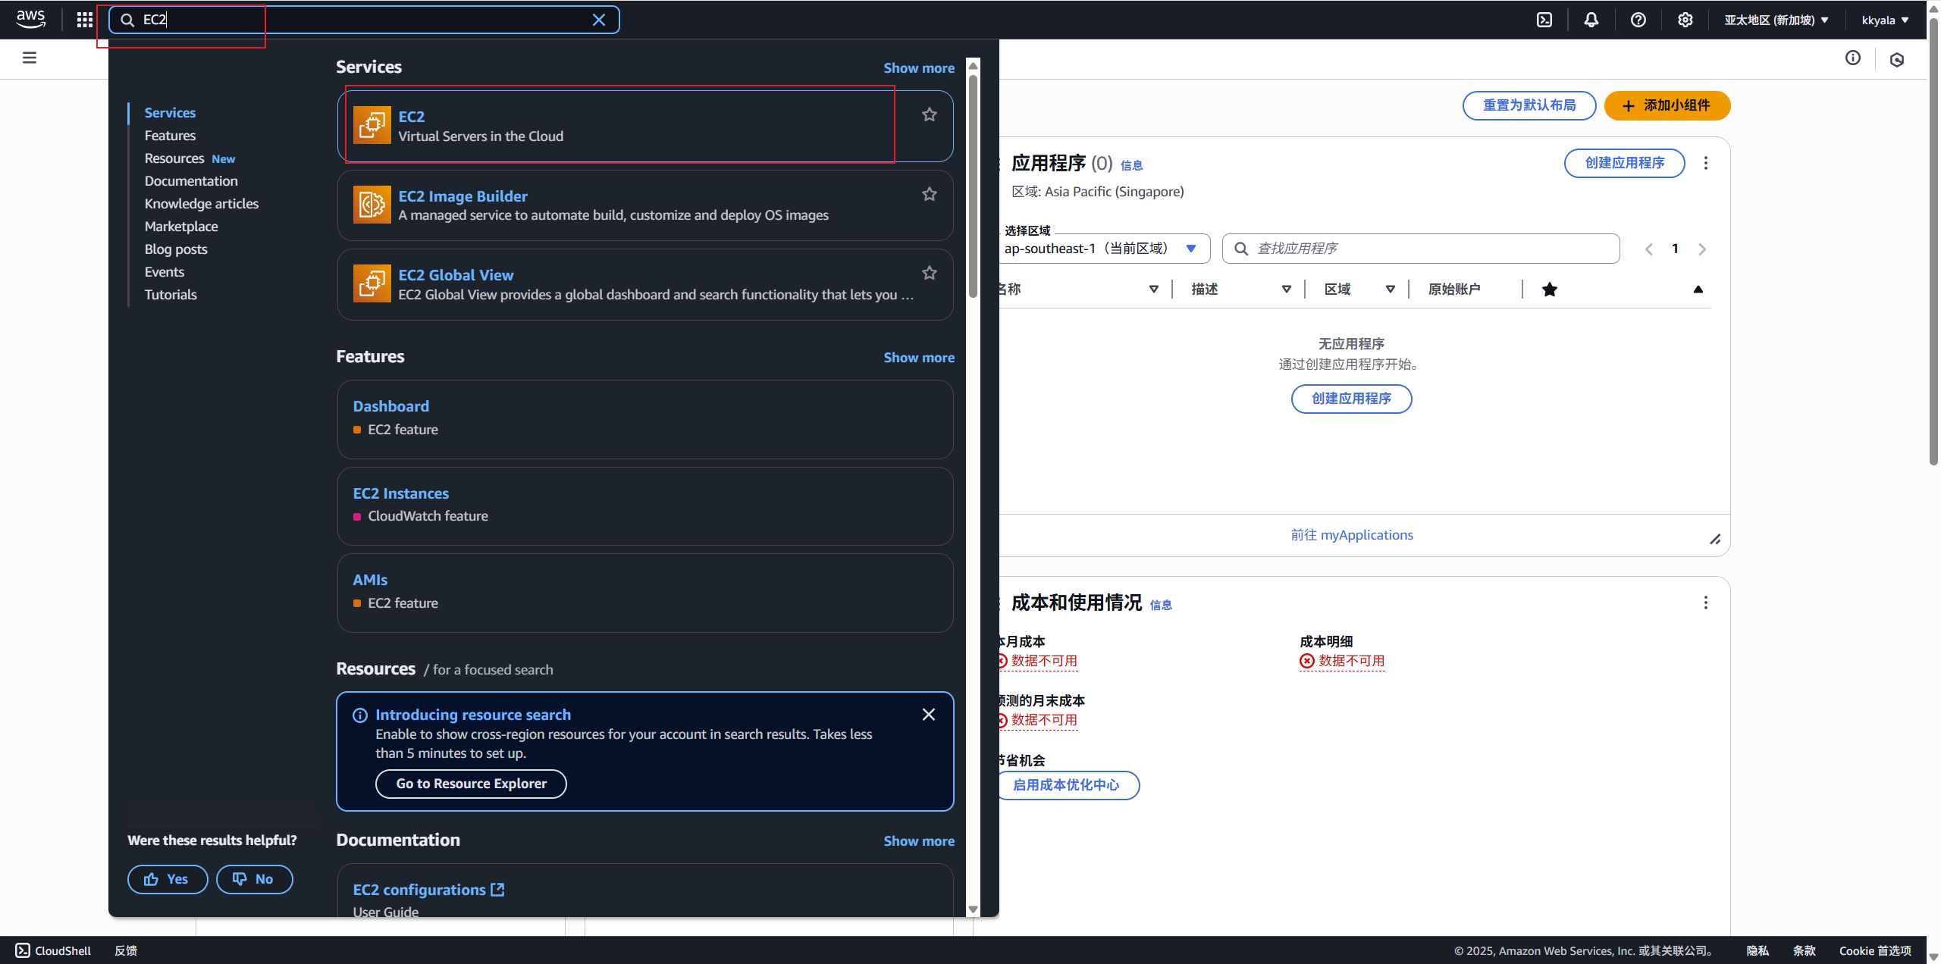Open the info panel icon at top right
The height and width of the screenshot is (964, 1941).
(x=1853, y=58)
